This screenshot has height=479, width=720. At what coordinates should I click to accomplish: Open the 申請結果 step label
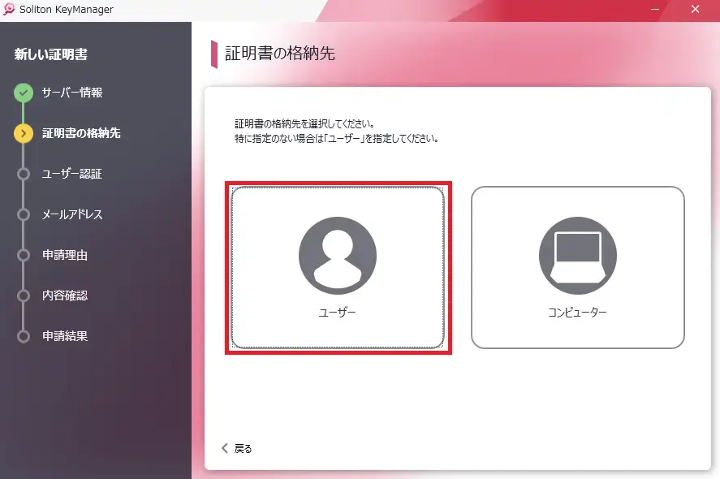65,336
